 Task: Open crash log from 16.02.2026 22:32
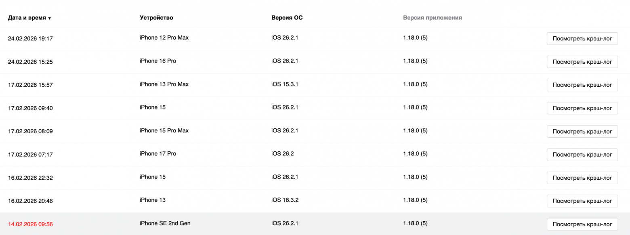[582, 178]
